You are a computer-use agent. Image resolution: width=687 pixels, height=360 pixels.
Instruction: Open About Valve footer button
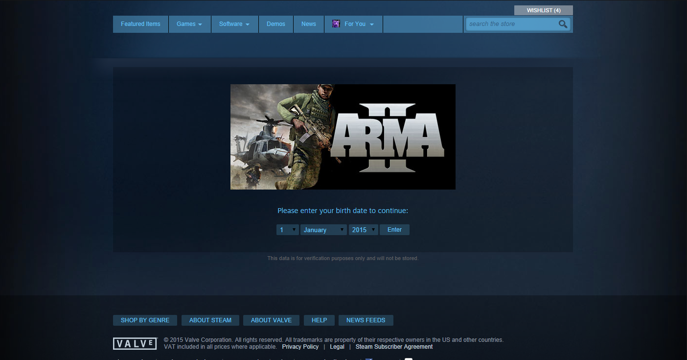click(x=272, y=320)
